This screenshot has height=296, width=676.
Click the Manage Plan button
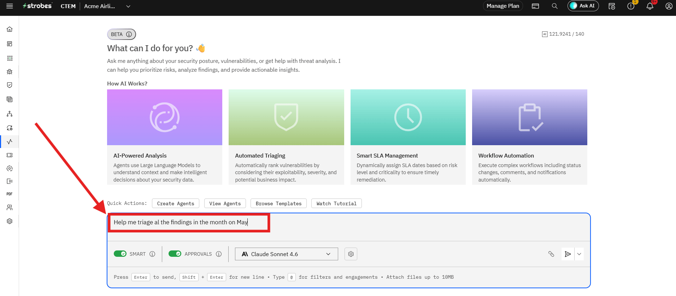(x=503, y=6)
